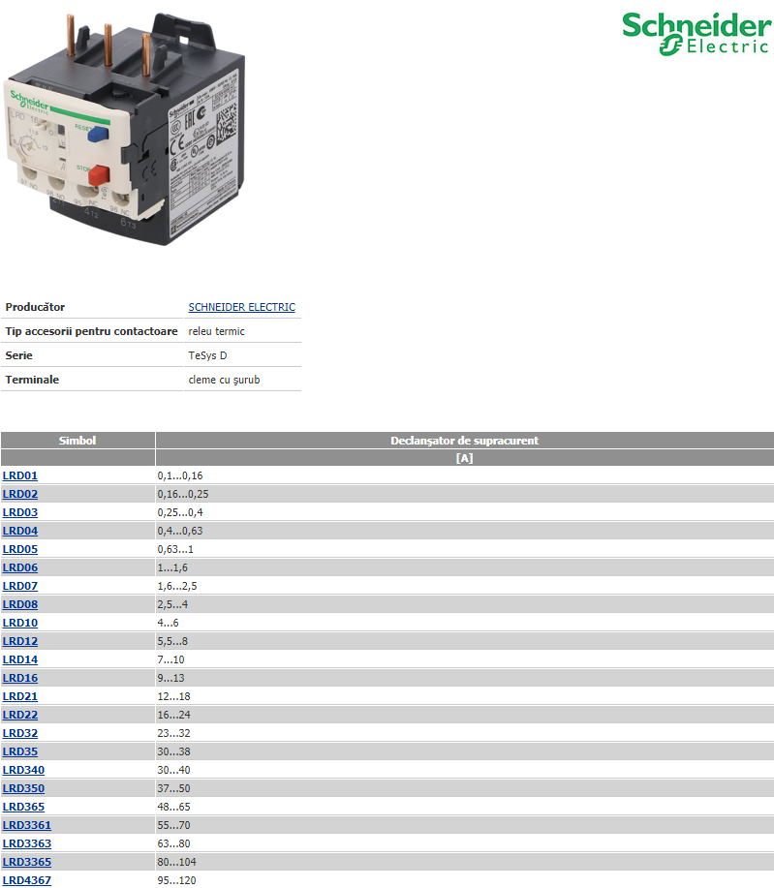774x888 pixels.
Task: Select the 16...24 current range cell
Action: (x=465, y=715)
